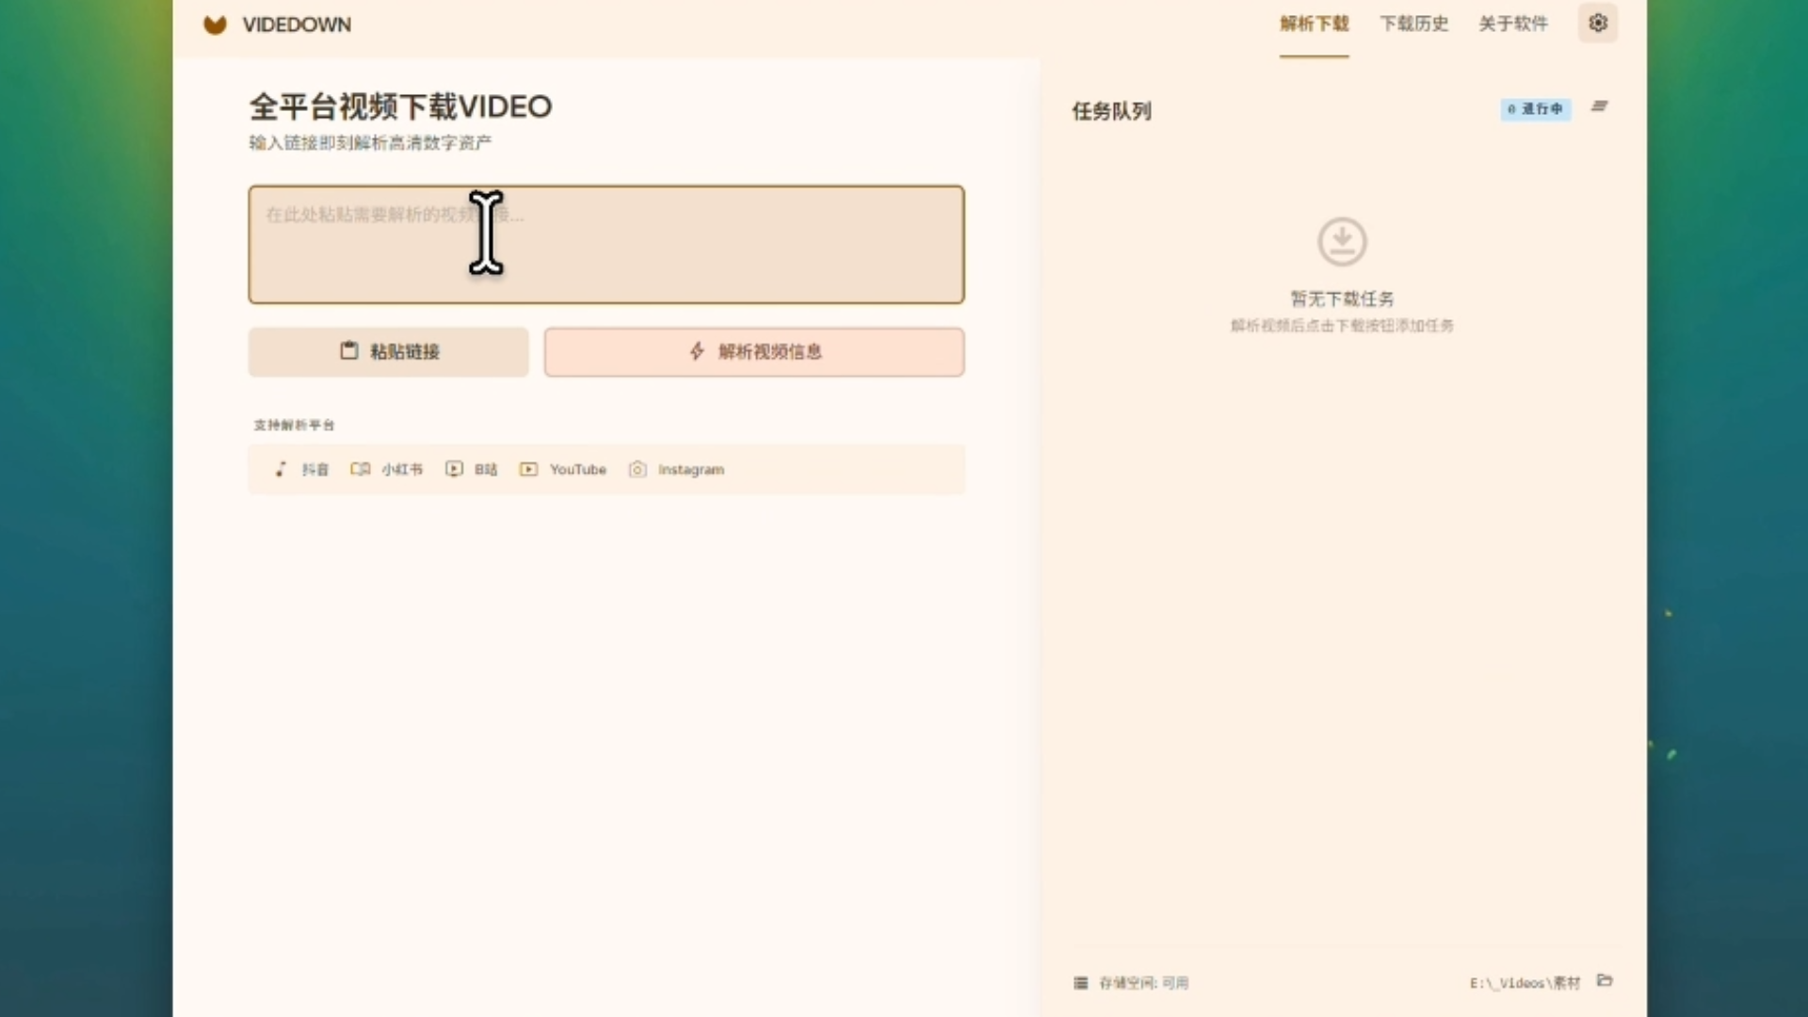This screenshot has height=1017, width=1808.
Task: Click the 解析视频后点击下载按钮添加任务 hint text
Action: [1342, 326]
